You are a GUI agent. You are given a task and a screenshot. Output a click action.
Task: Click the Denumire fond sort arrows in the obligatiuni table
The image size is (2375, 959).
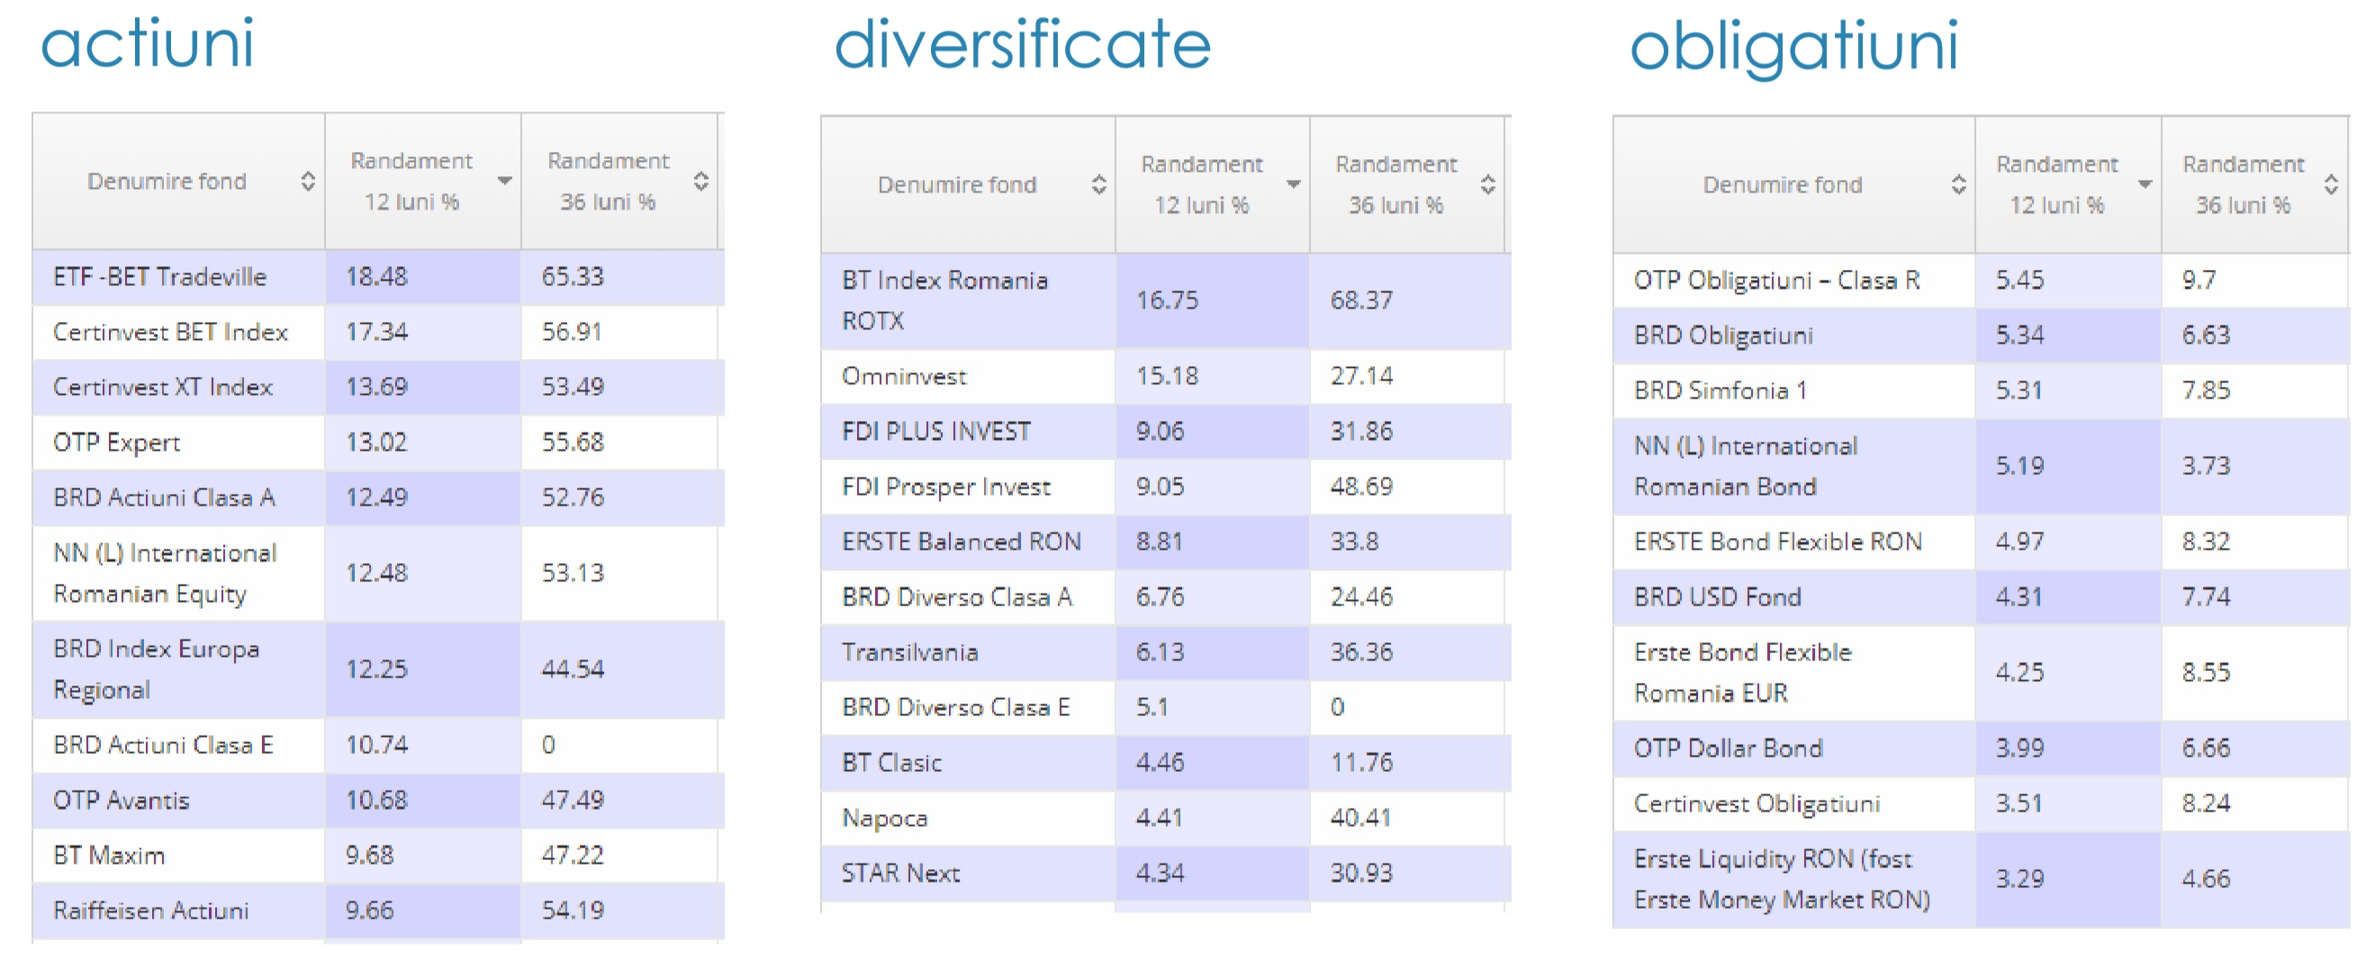1958,184
